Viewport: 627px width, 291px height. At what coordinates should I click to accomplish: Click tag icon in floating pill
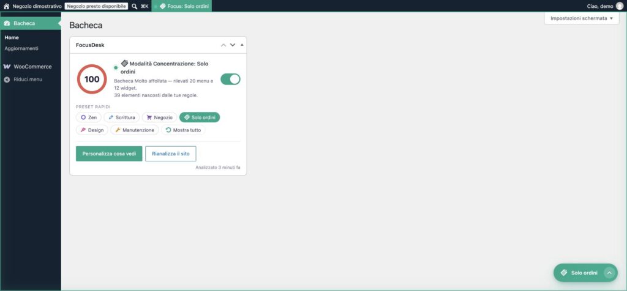(564, 273)
